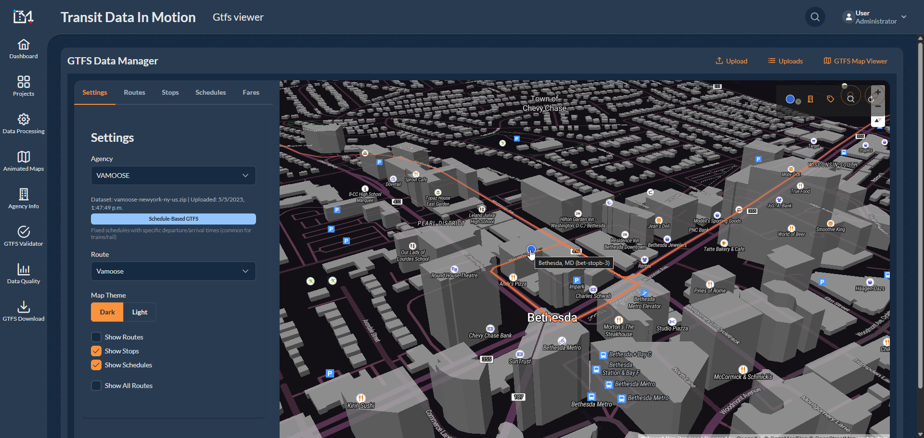This screenshot has width=924, height=438.
Task: Click the blue circle swatch on map toolbar
Action: click(x=790, y=99)
